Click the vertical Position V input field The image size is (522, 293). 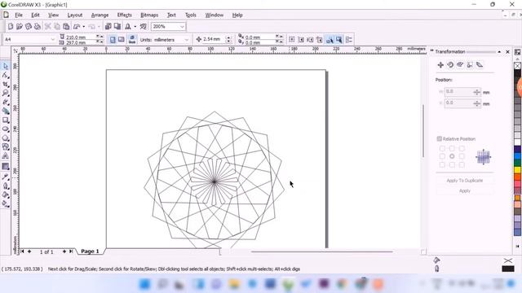[458, 103]
